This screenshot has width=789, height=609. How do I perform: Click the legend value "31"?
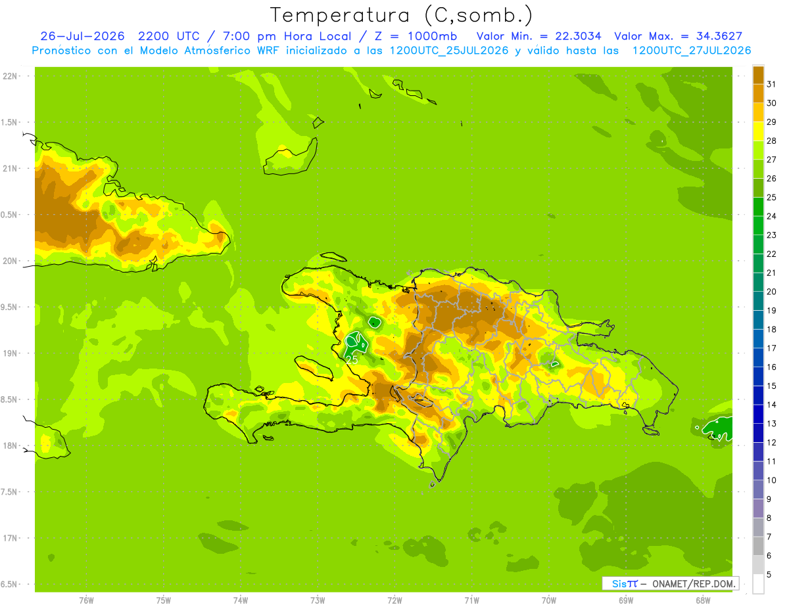(772, 84)
